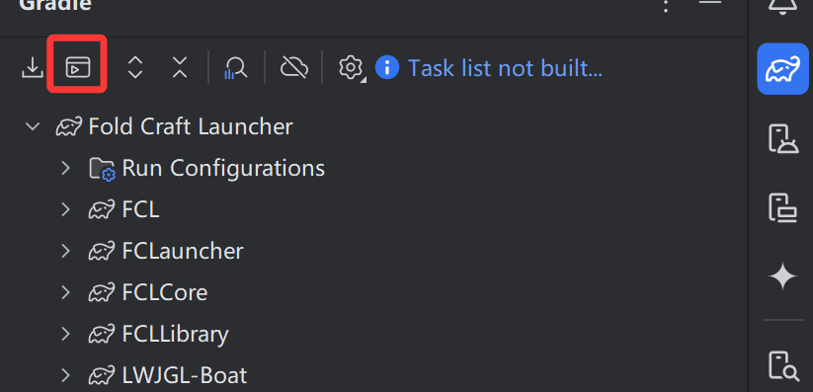Click Download Sources icon in Gradle toolbar

coord(33,67)
